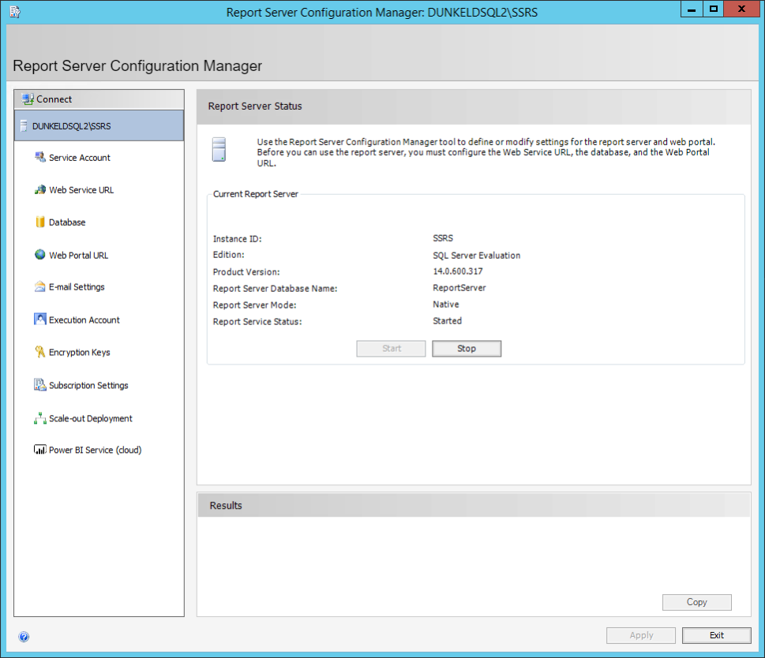Exit the configuration manager
Screen dimensions: 765x658
[x=716, y=635]
